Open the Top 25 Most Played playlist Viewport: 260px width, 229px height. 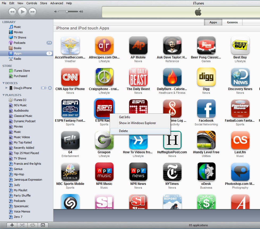click(27, 153)
